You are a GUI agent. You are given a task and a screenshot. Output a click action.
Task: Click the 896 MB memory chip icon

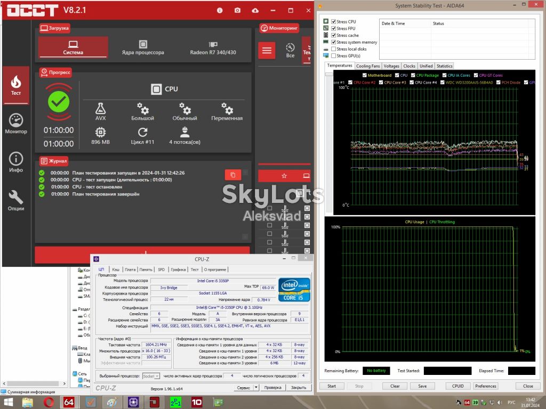100,132
